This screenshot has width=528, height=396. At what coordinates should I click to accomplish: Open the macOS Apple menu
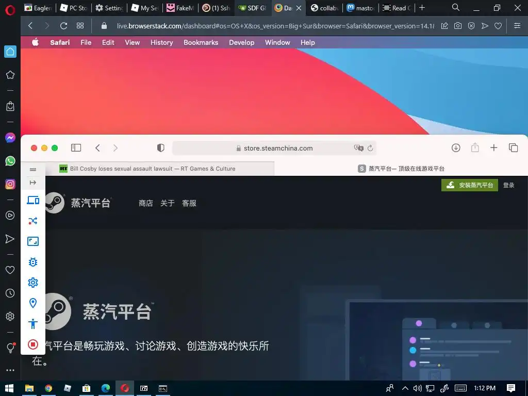[36, 42]
